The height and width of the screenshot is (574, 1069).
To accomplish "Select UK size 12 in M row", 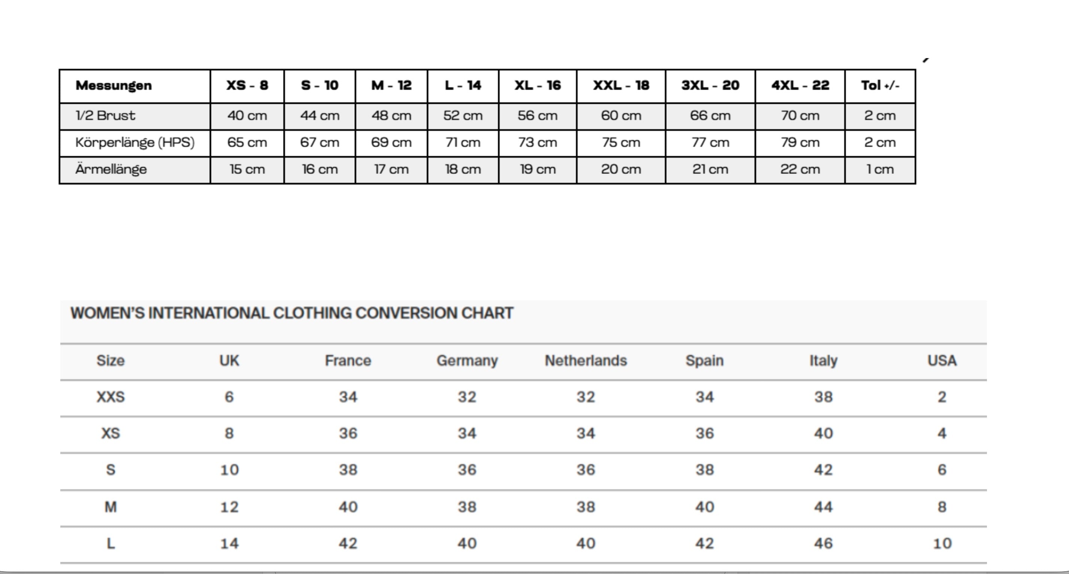I will tap(229, 507).
